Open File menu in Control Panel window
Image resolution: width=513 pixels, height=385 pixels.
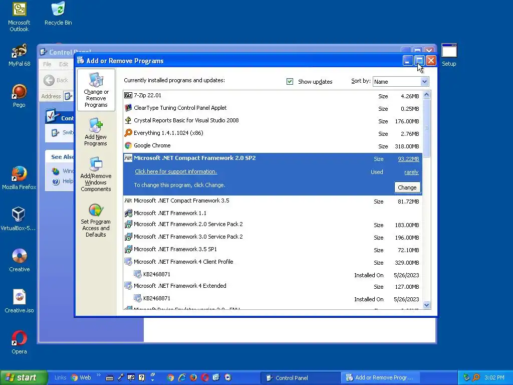coord(47,64)
